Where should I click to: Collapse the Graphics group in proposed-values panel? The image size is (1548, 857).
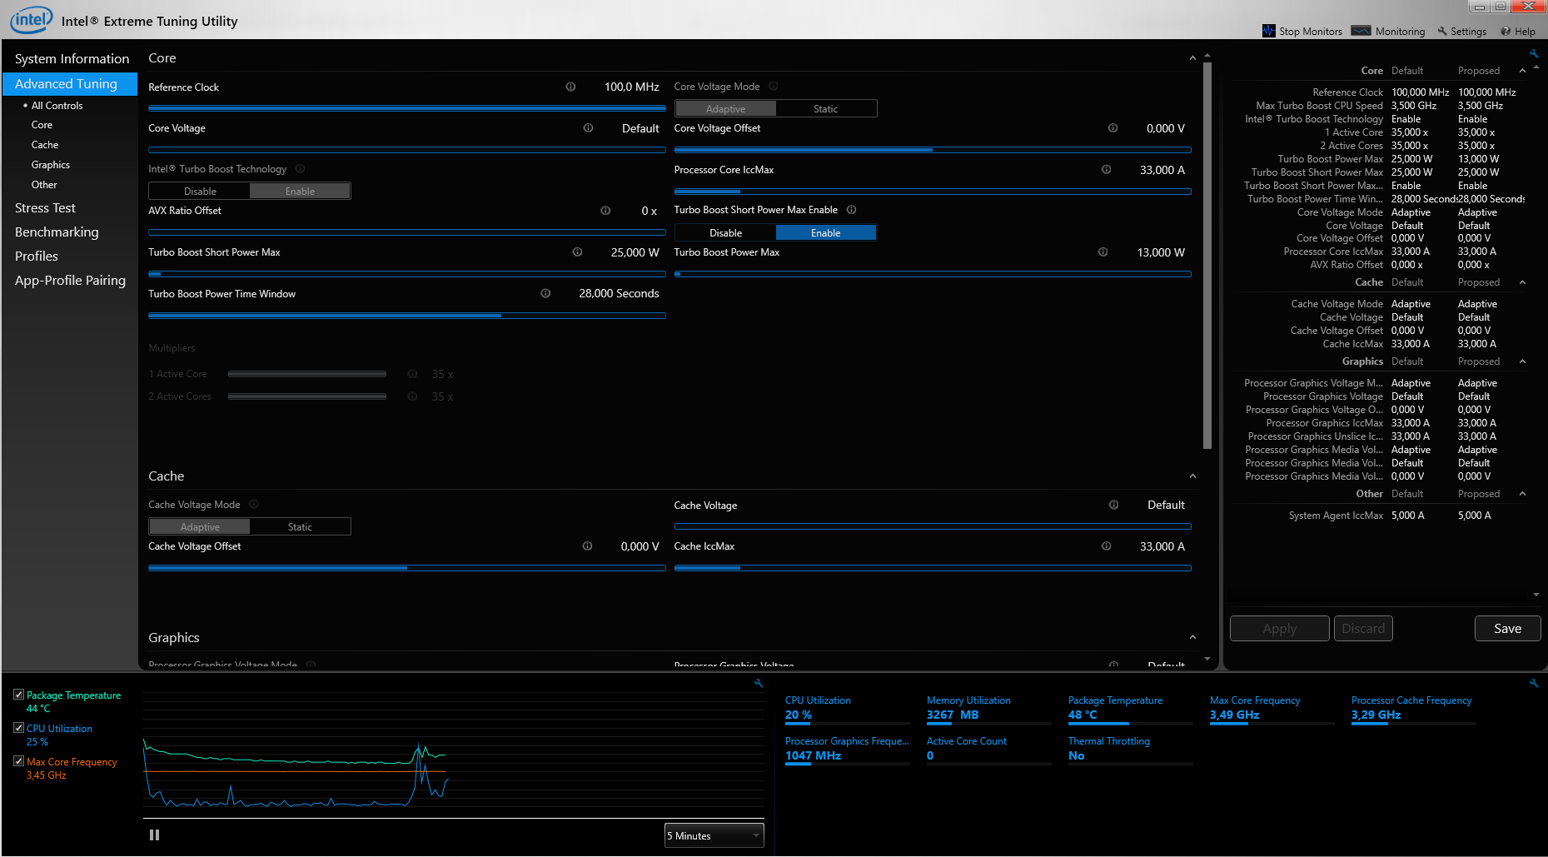[x=1522, y=361]
